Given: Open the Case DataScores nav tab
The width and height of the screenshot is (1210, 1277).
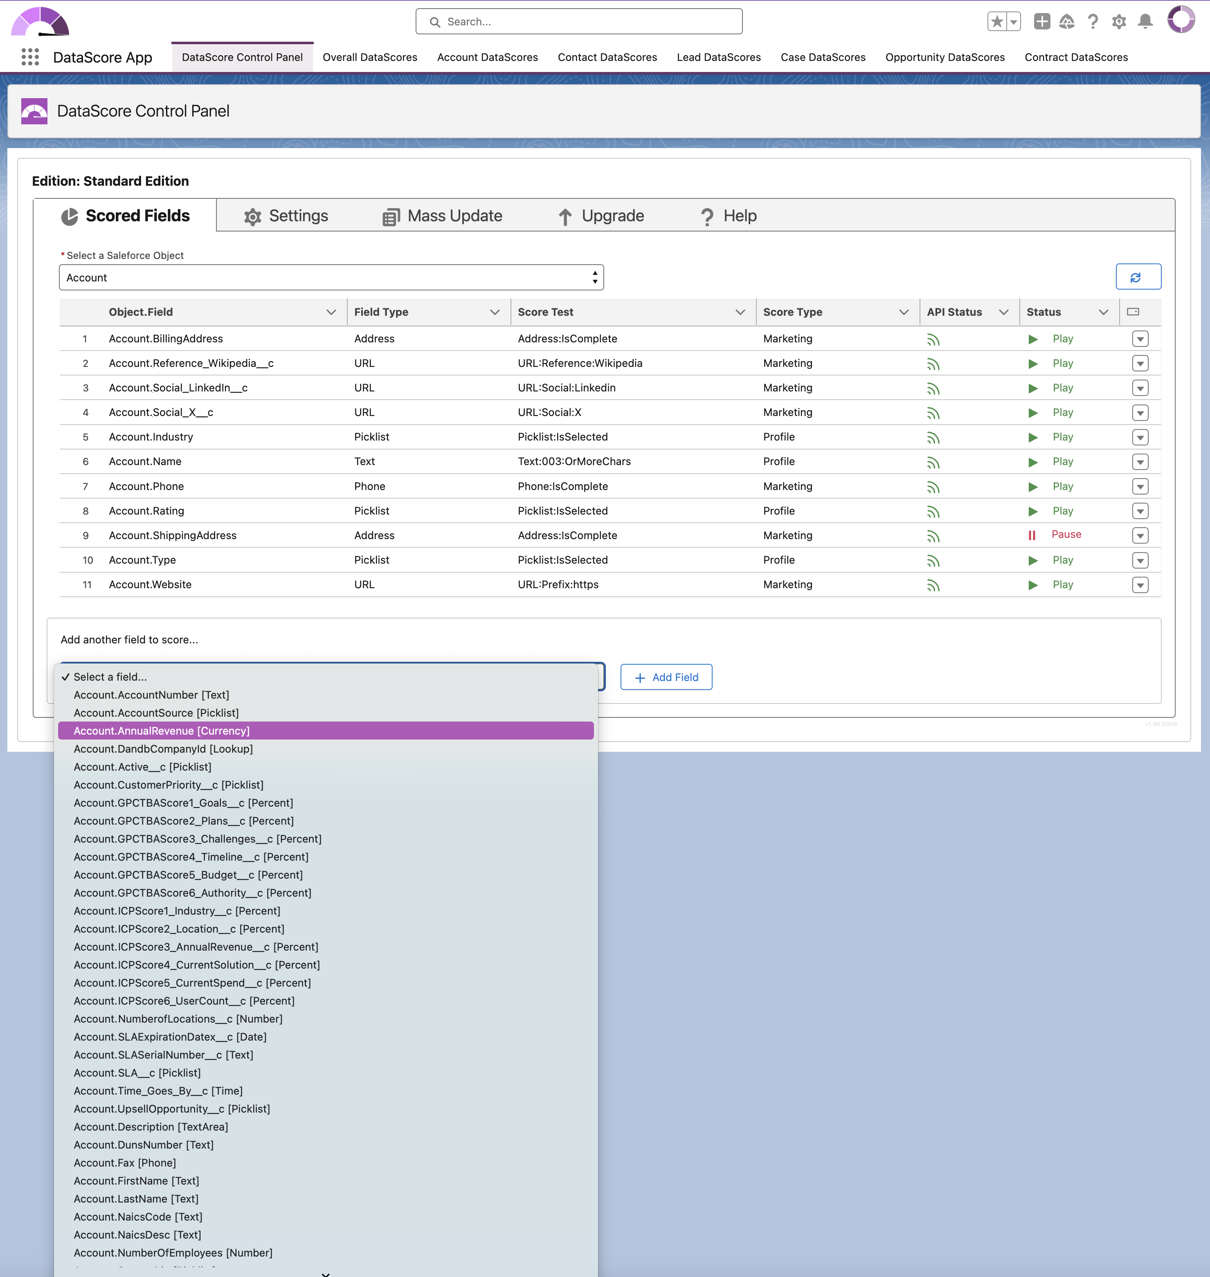Looking at the screenshot, I should [822, 57].
